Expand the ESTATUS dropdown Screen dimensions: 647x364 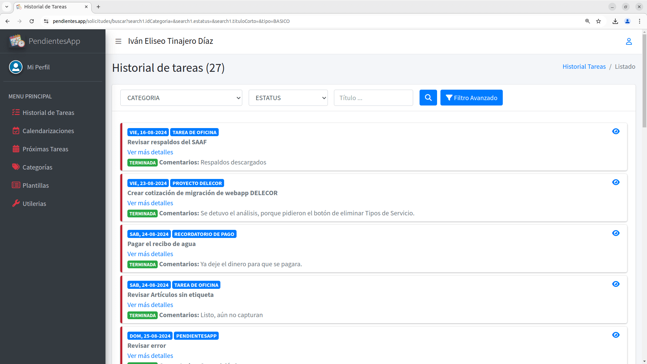(x=288, y=98)
